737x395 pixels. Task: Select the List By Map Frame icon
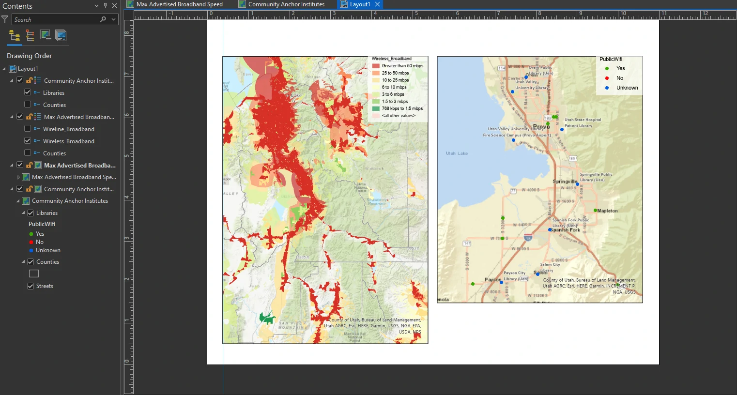(46, 35)
